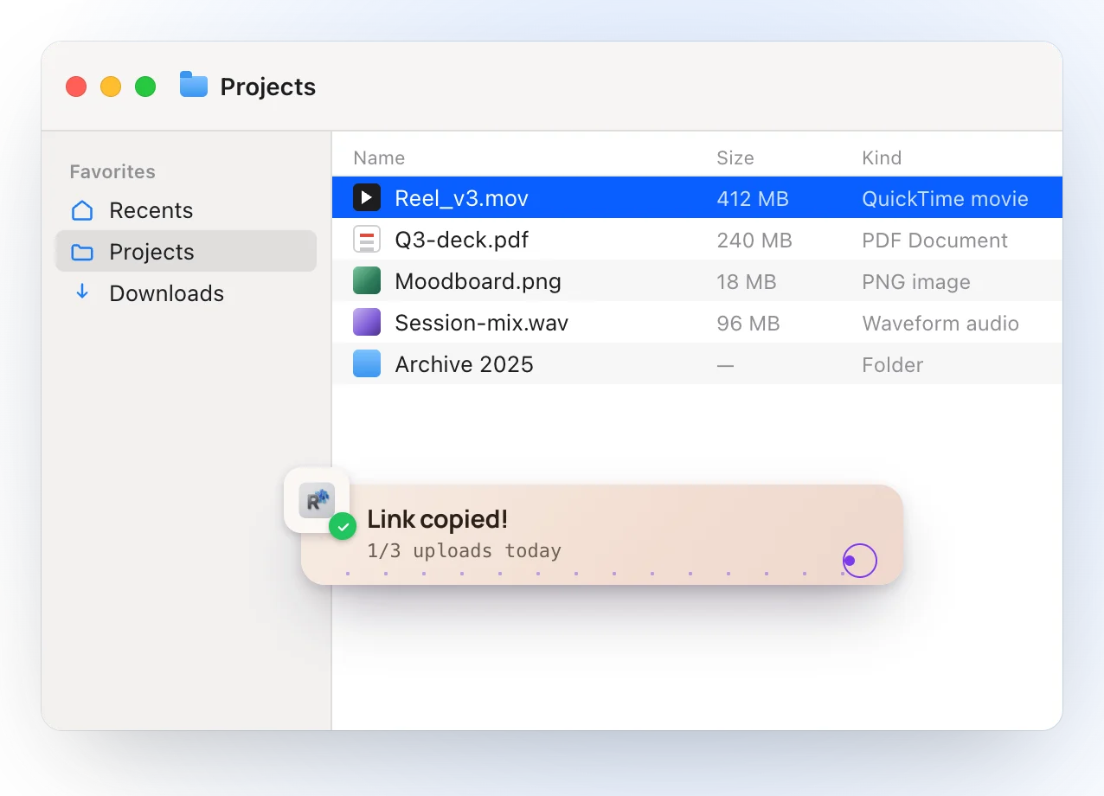This screenshot has width=1104, height=796.
Task: Click the Link copied! notification title
Action: 437,519
